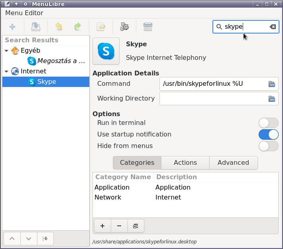
Task: Remove the selected category with minus button
Action: 119,226
